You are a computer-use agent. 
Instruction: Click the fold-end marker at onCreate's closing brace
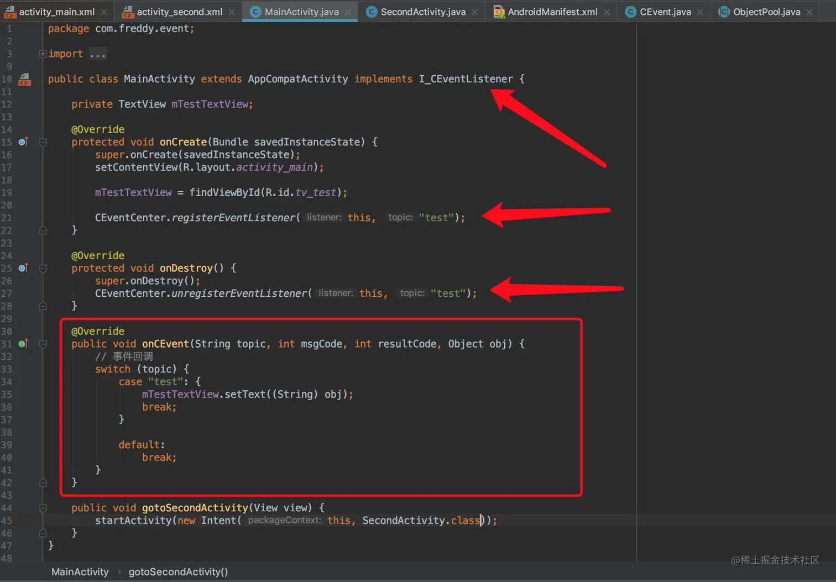click(x=43, y=230)
